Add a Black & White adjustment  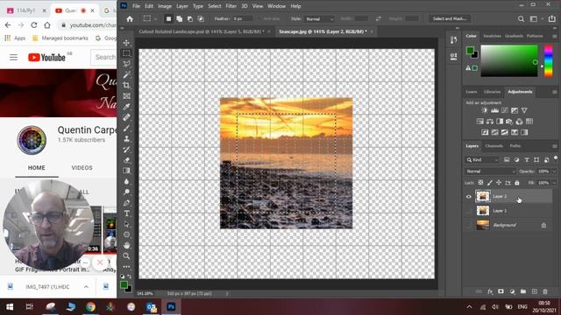point(500,122)
